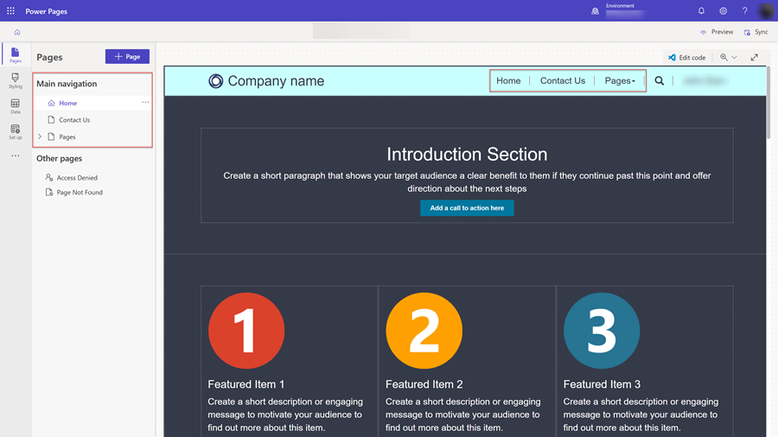Image resolution: width=778 pixels, height=437 pixels.
Task: Open user profile avatar
Action: pyautogui.click(x=766, y=11)
